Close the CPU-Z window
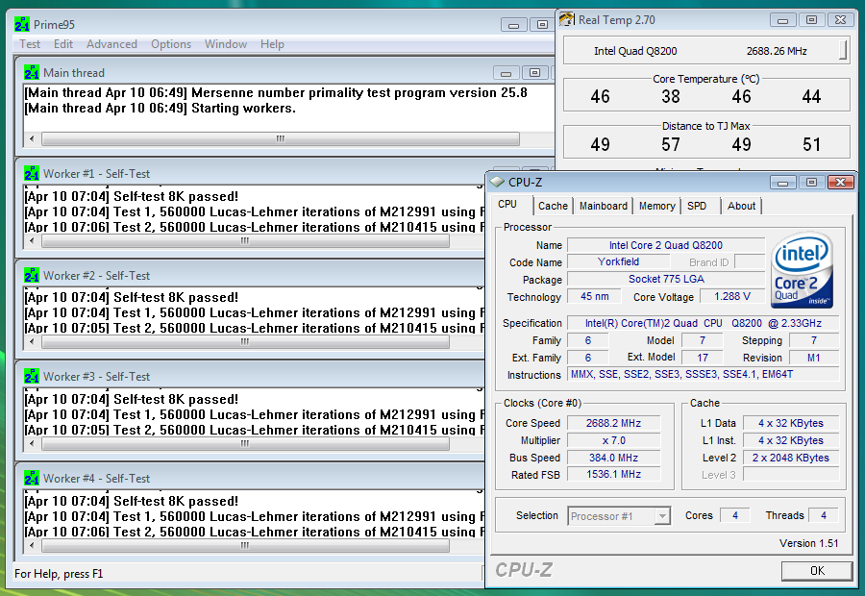Screen dimensions: 865x596 click(x=840, y=182)
